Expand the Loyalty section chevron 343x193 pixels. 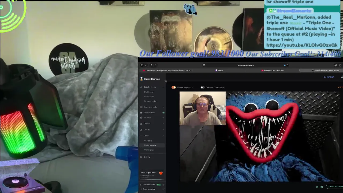[x=163, y=130]
